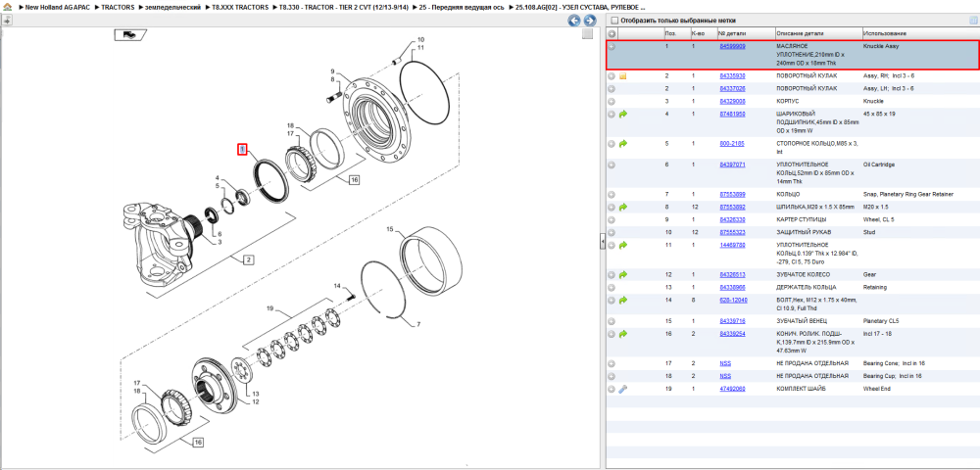Open part number link 47492060
Image resolution: width=980 pixels, height=470 pixels.
(x=732, y=389)
